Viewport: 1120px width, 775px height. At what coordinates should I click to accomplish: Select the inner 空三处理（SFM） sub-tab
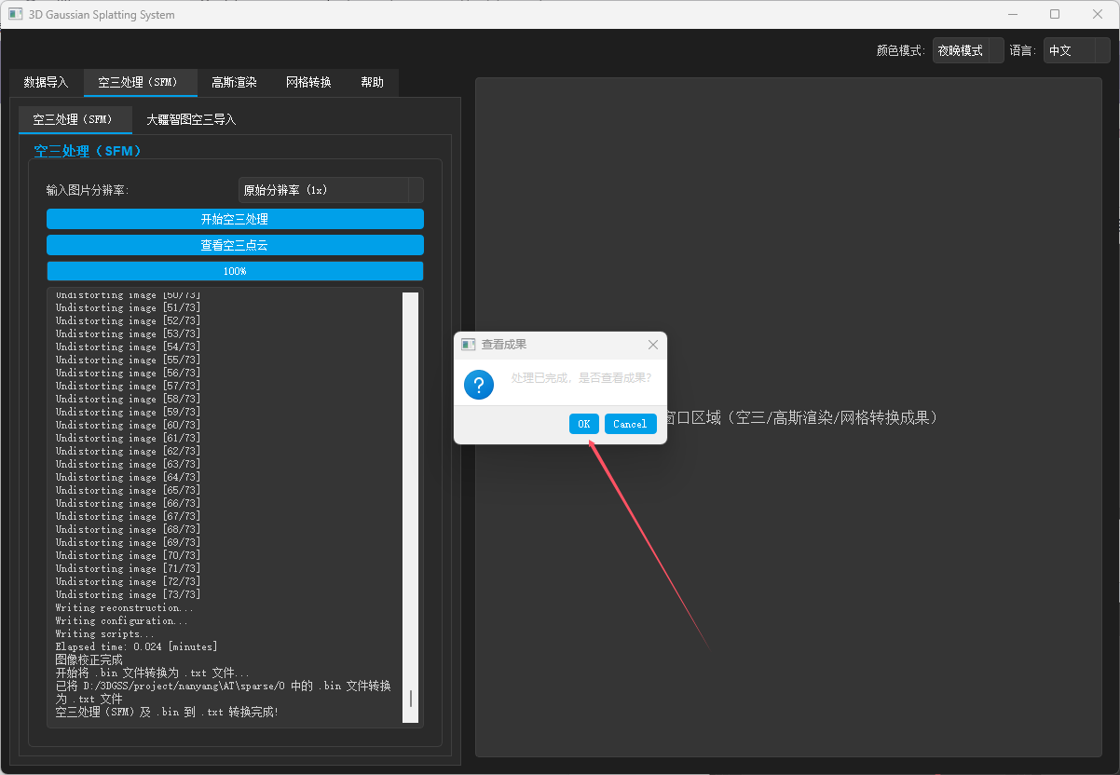click(75, 119)
